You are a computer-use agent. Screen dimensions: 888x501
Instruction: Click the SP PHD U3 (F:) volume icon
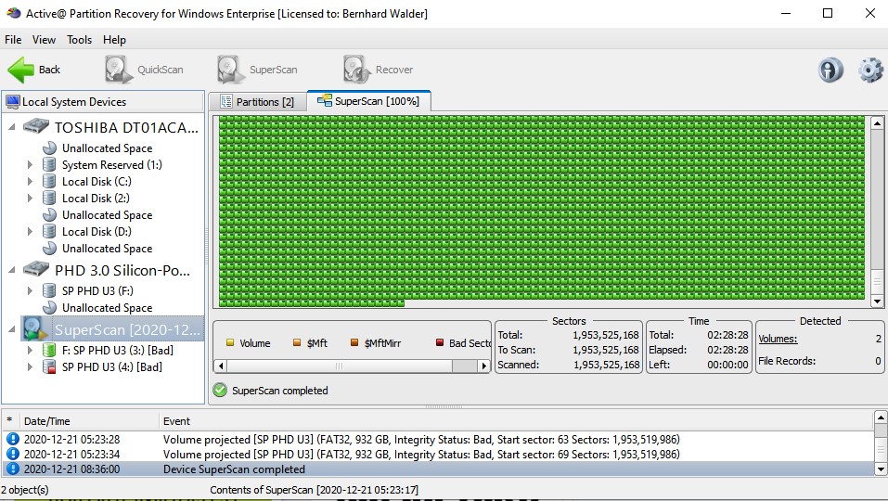tap(50, 291)
